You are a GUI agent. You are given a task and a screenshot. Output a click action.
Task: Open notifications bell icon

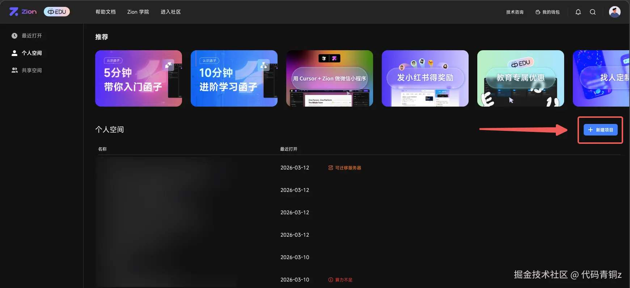(578, 12)
